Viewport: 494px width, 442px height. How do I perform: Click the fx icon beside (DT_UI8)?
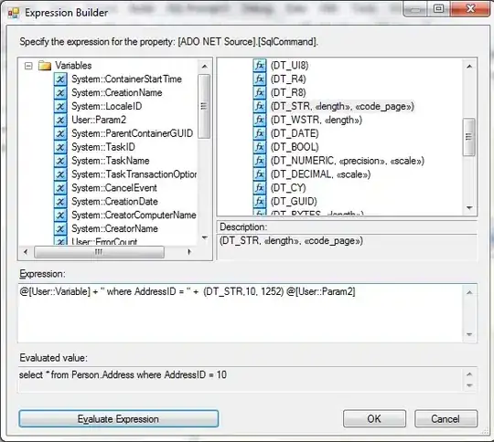coord(260,65)
